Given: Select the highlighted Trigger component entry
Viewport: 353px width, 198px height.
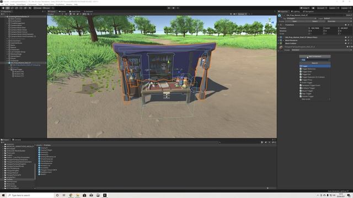Looking at the screenshot, I should click(315, 66).
